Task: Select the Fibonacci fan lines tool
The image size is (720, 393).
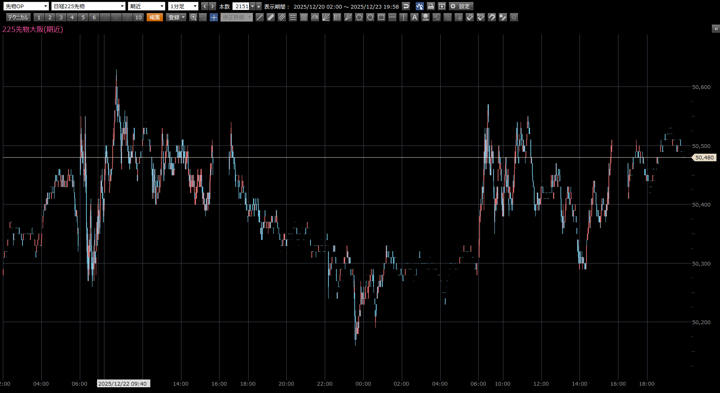Action: (326, 17)
